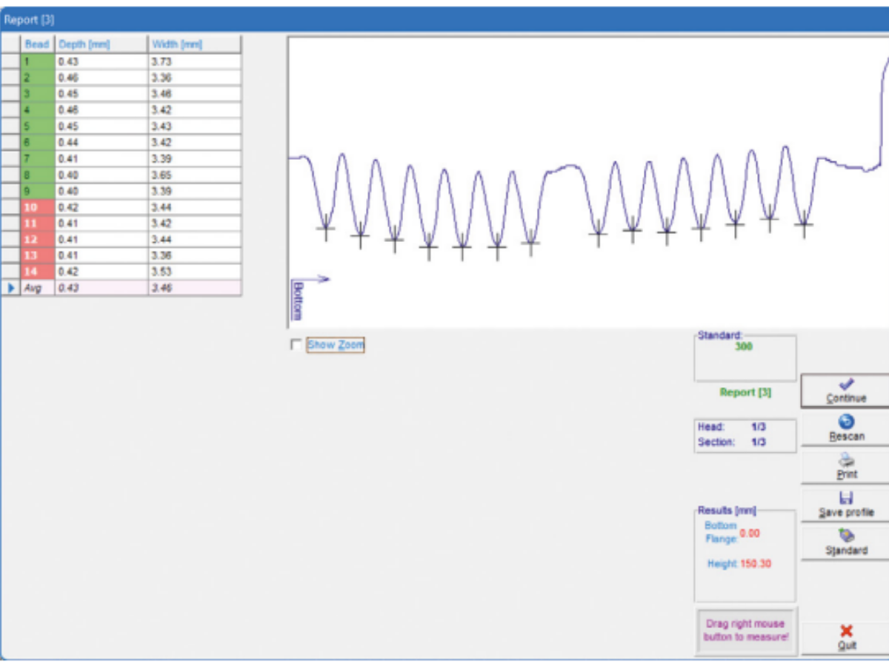The width and height of the screenshot is (889, 666).
Task: Click the Standard button icon
Action: click(x=847, y=536)
